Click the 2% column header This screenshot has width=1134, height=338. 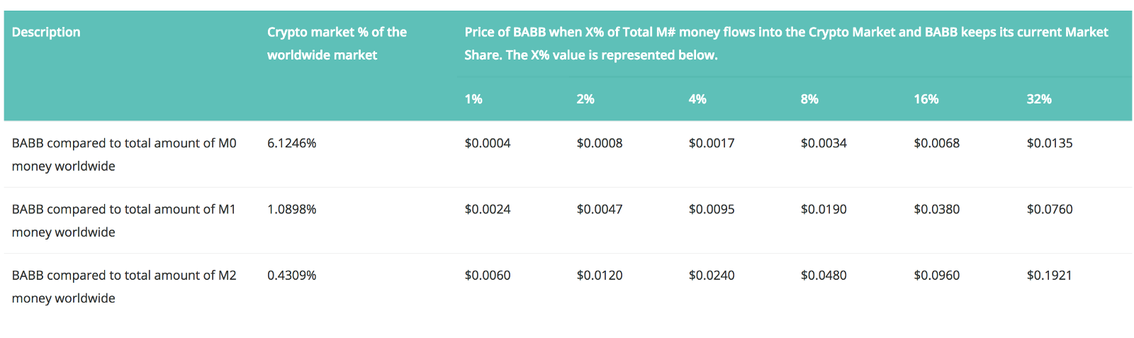pos(585,99)
